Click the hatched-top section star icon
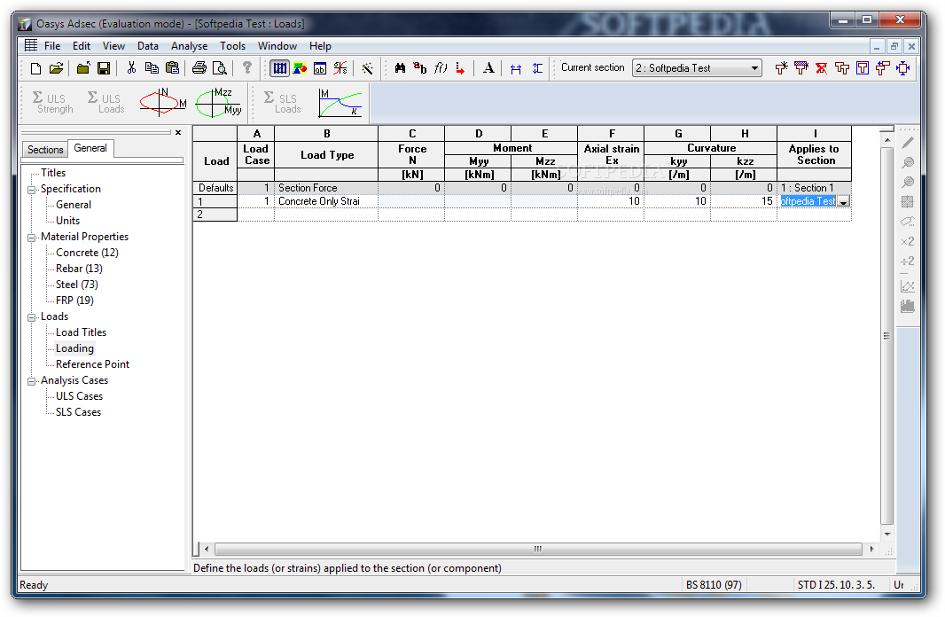The image size is (945, 617). coord(801,68)
